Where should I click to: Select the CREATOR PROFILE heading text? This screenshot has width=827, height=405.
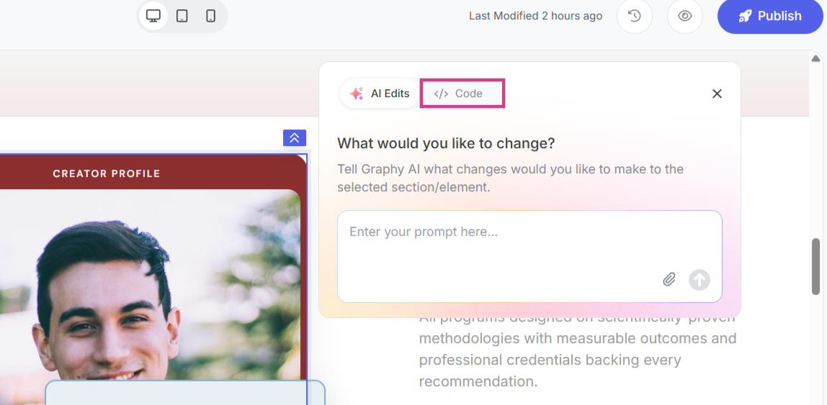pos(107,173)
